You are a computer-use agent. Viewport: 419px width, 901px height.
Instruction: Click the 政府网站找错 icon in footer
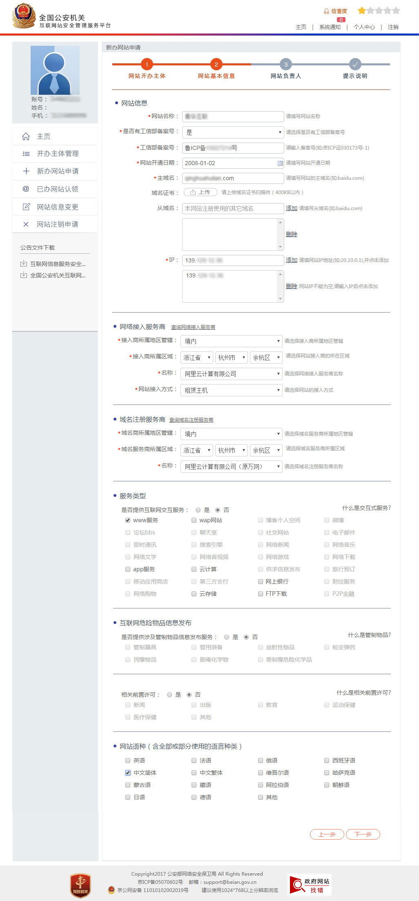coord(310,885)
